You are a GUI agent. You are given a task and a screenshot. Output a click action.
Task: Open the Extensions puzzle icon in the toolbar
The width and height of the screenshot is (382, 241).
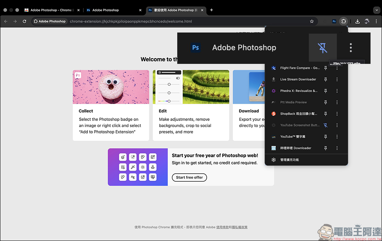tap(343, 21)
